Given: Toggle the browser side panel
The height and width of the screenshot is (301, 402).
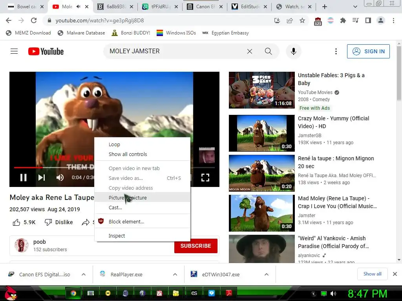Looking at the screenshot, I should point(368,20).
